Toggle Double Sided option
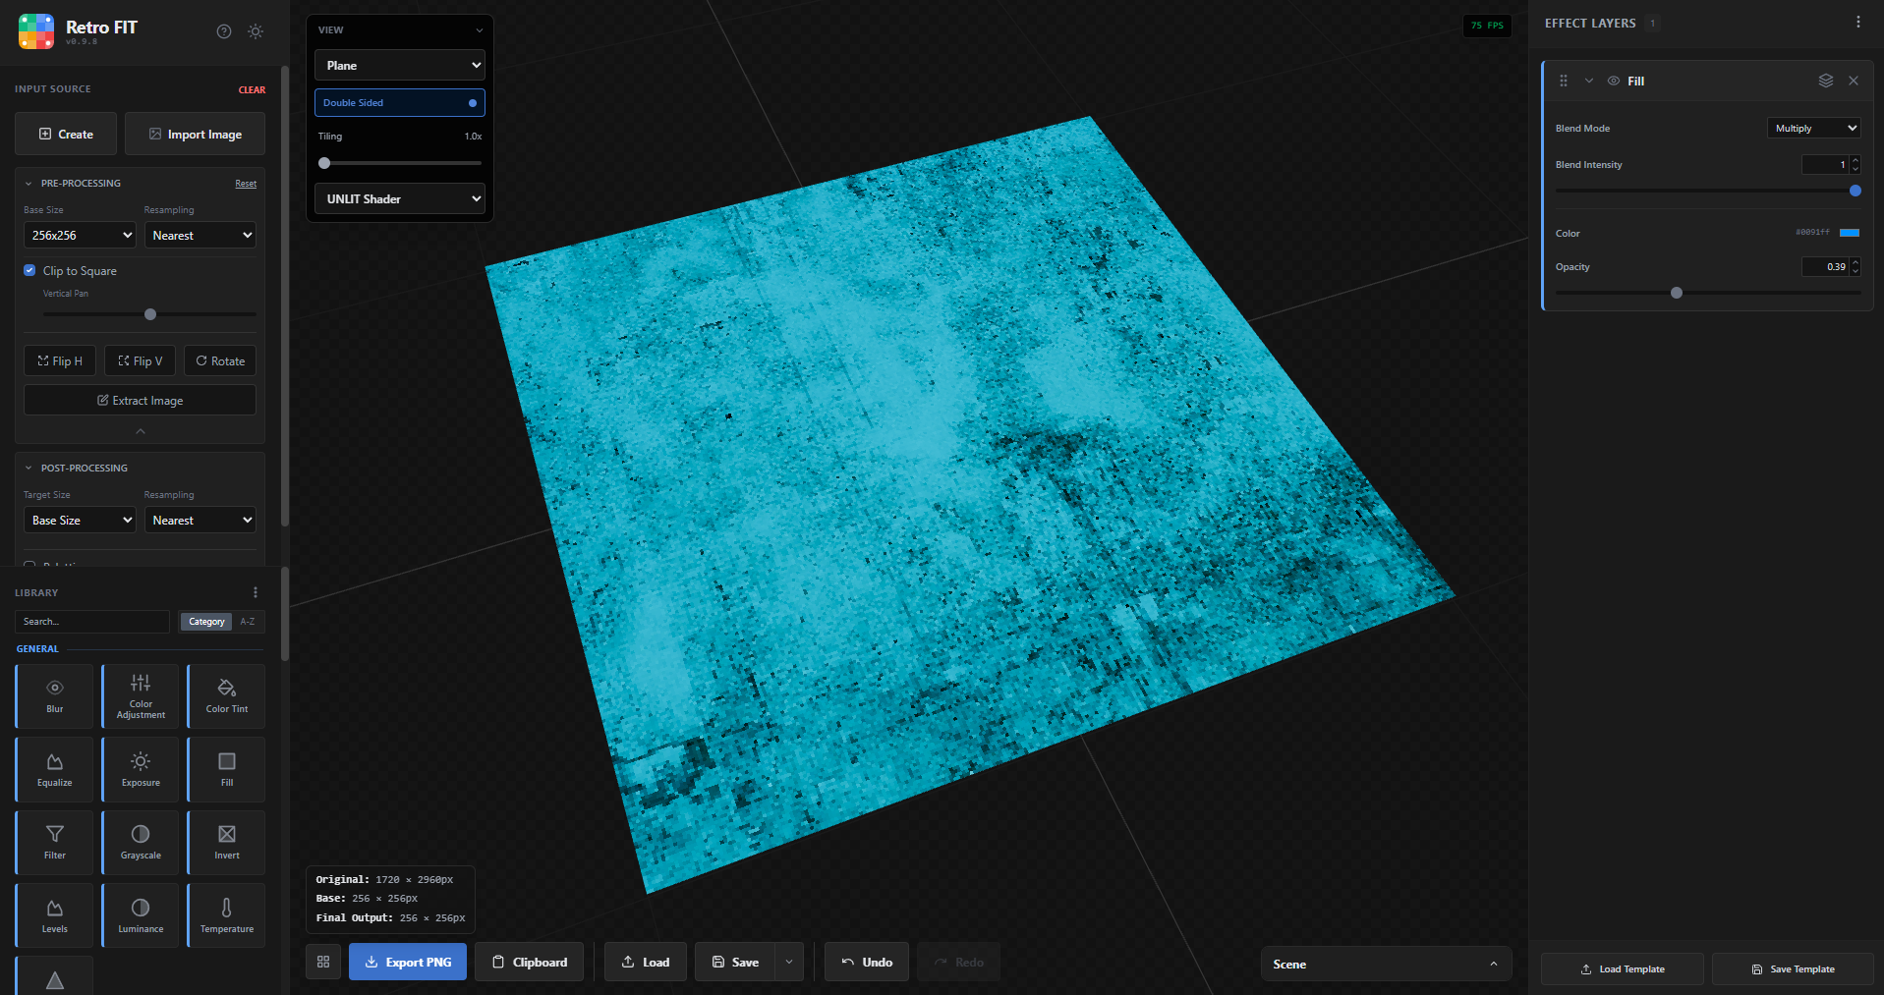Screen dimensions: 1884x995 click(x=400, y=102)
